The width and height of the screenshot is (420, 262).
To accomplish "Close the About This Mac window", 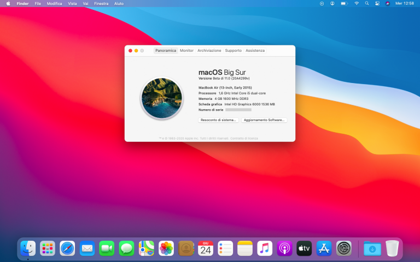I will coord(131,51).
